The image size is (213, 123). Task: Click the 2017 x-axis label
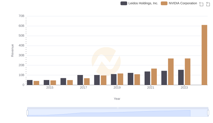[83, 88]
